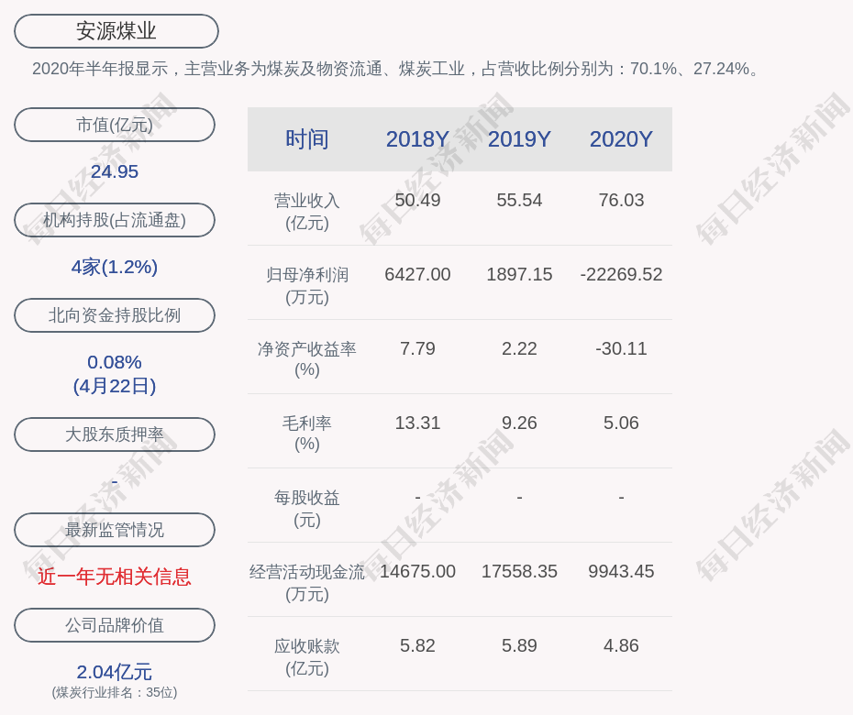The image size is (853, 715).
Task: Click the ROE value 2.22
Action: (519, 348)
